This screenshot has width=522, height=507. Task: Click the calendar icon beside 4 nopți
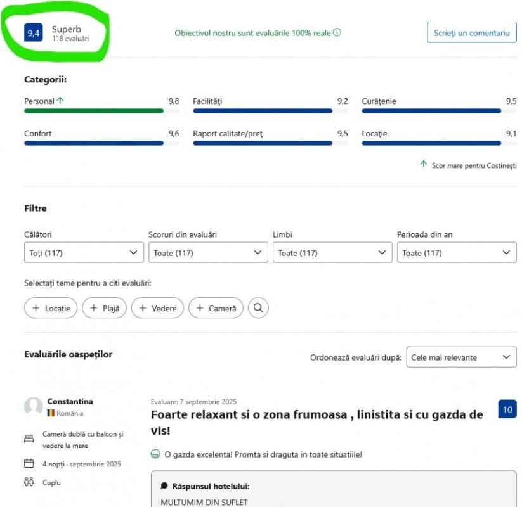29,464
